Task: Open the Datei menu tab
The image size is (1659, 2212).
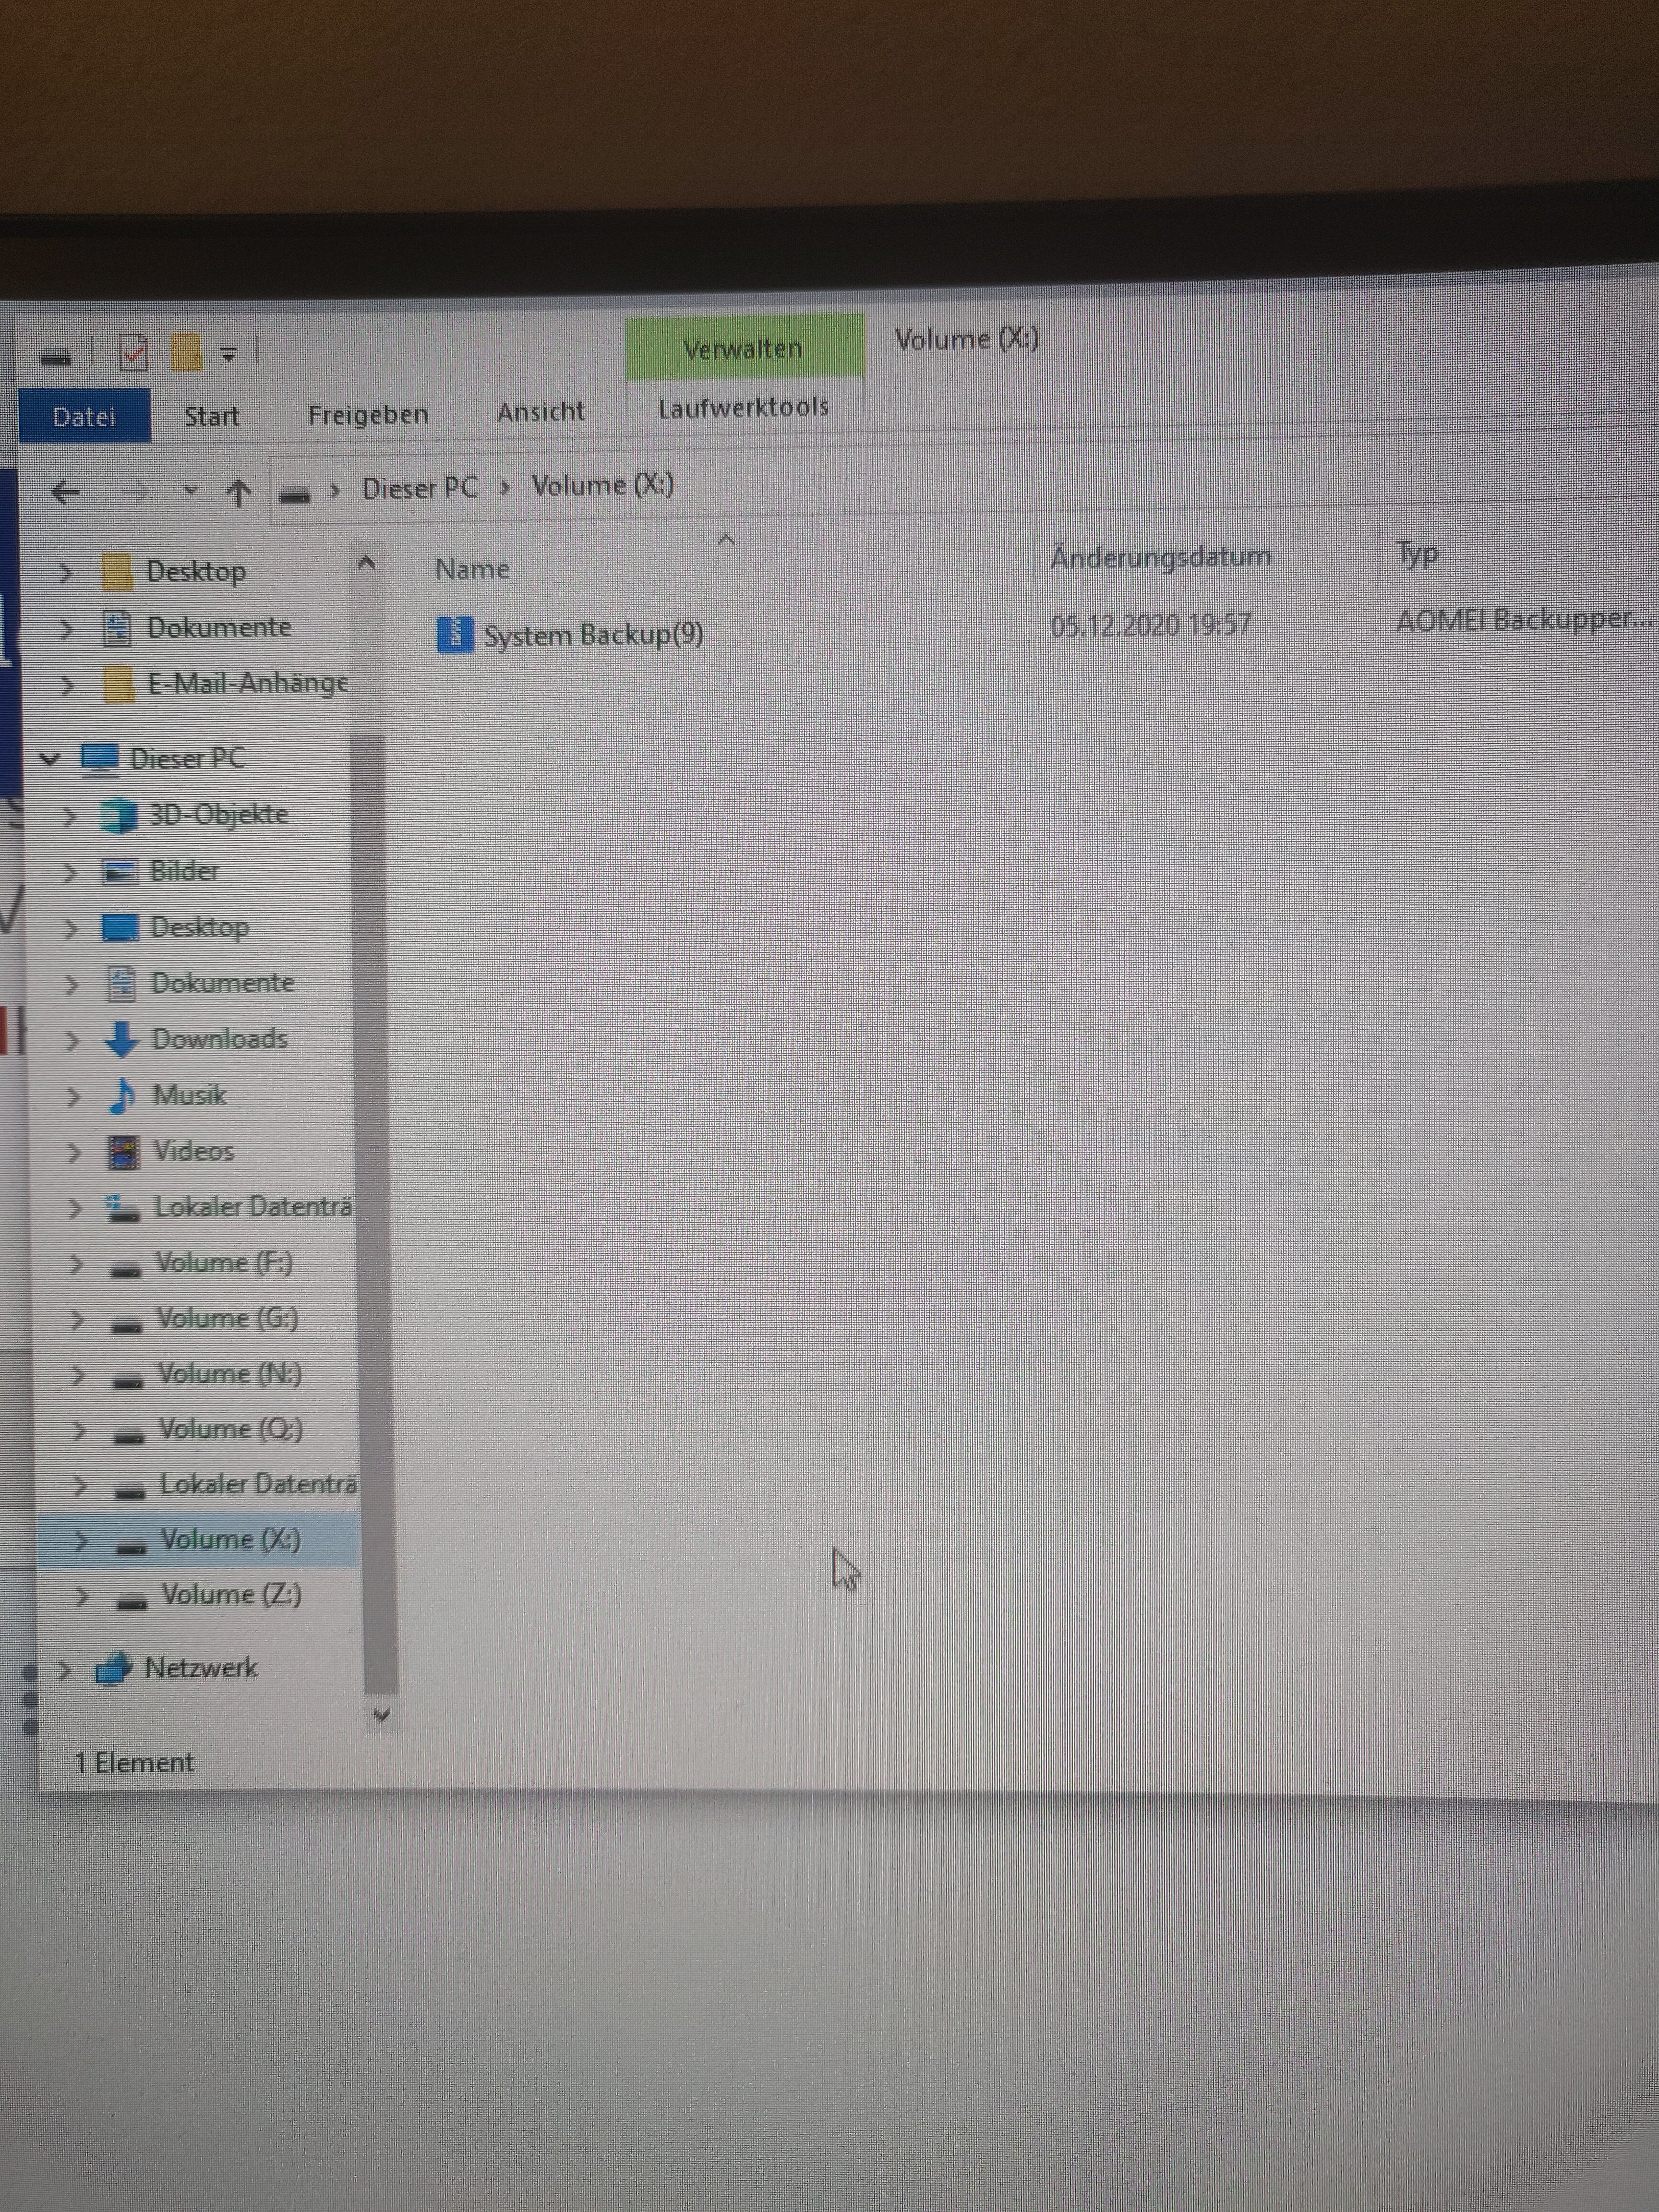Action: (x=85, y=416)
